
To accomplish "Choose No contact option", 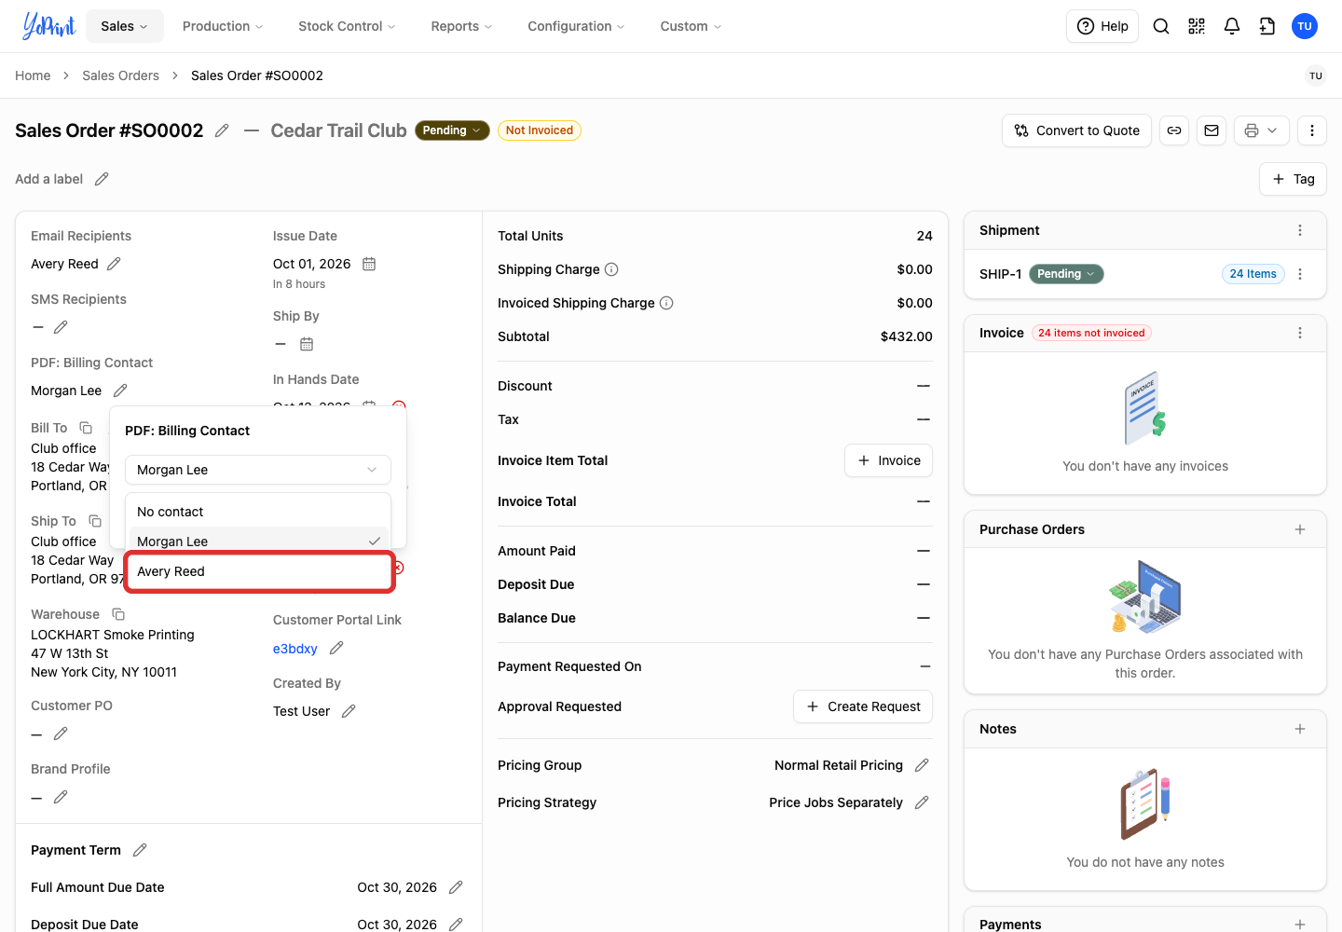I will 258,512.
